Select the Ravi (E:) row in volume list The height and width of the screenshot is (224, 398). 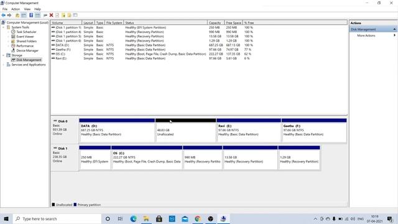click(x=152, y=58)
